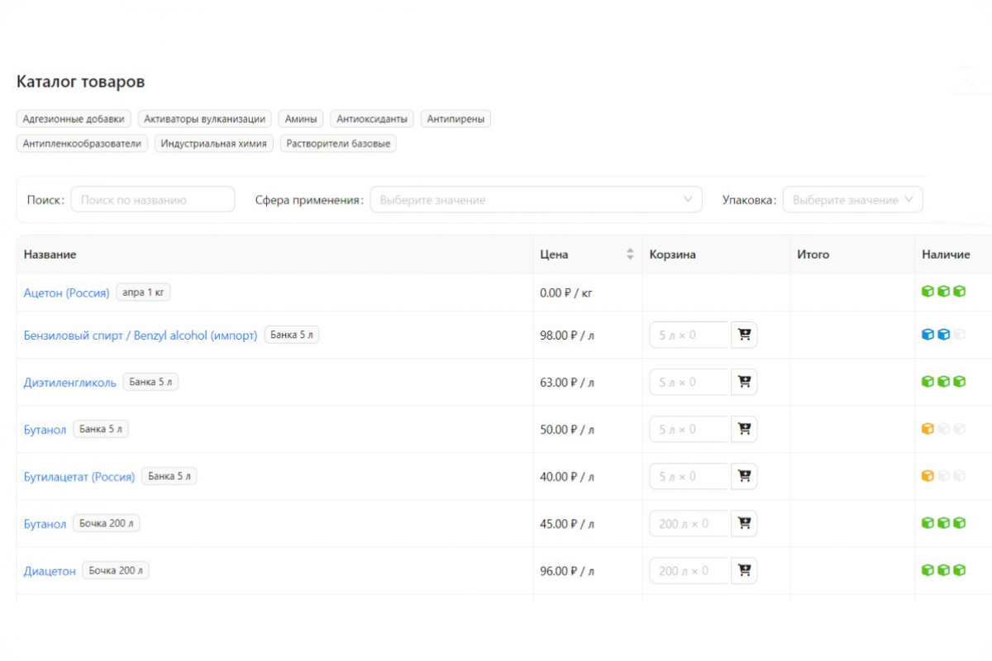Image resolution: width=992 pixels, height=661 pixels.
Task: Add Бутилацетат (Россия) to cart icon
Action: click(x=744, y=476)
